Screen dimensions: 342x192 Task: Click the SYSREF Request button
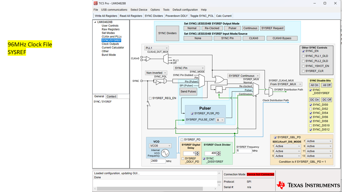(x=273, y=28)
